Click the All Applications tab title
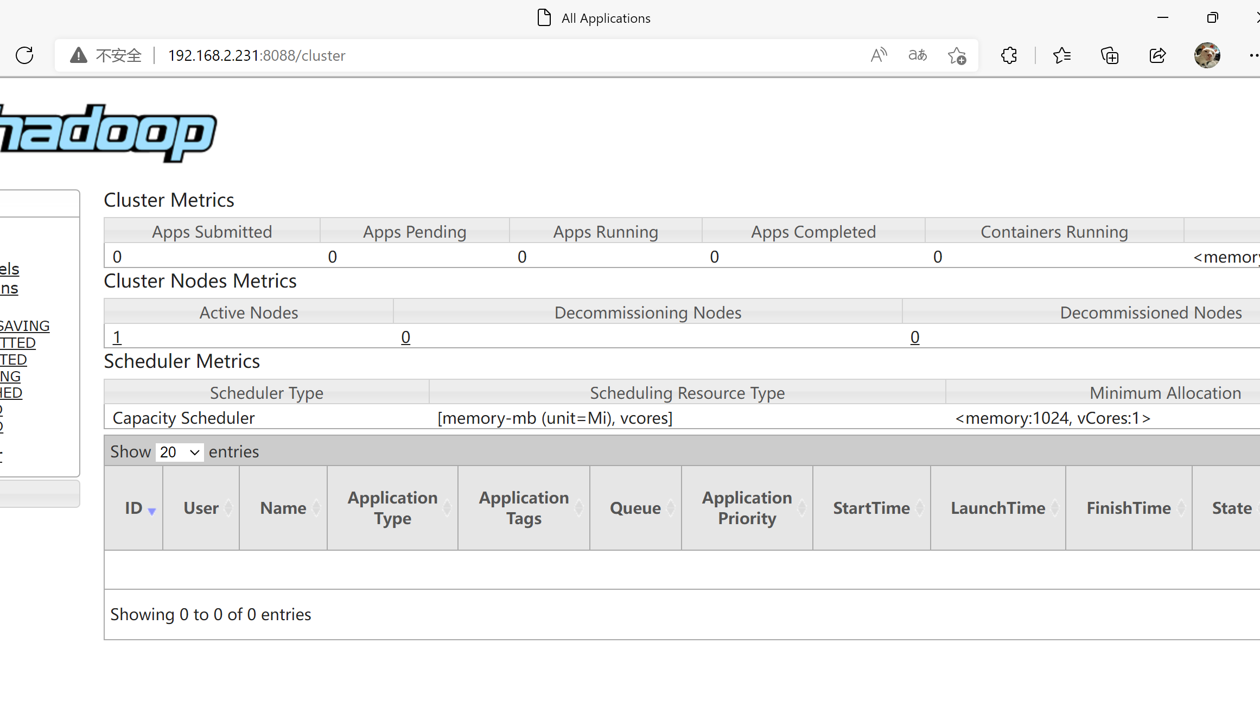This screenshot has height=720, width=1260. pos(606,18)
